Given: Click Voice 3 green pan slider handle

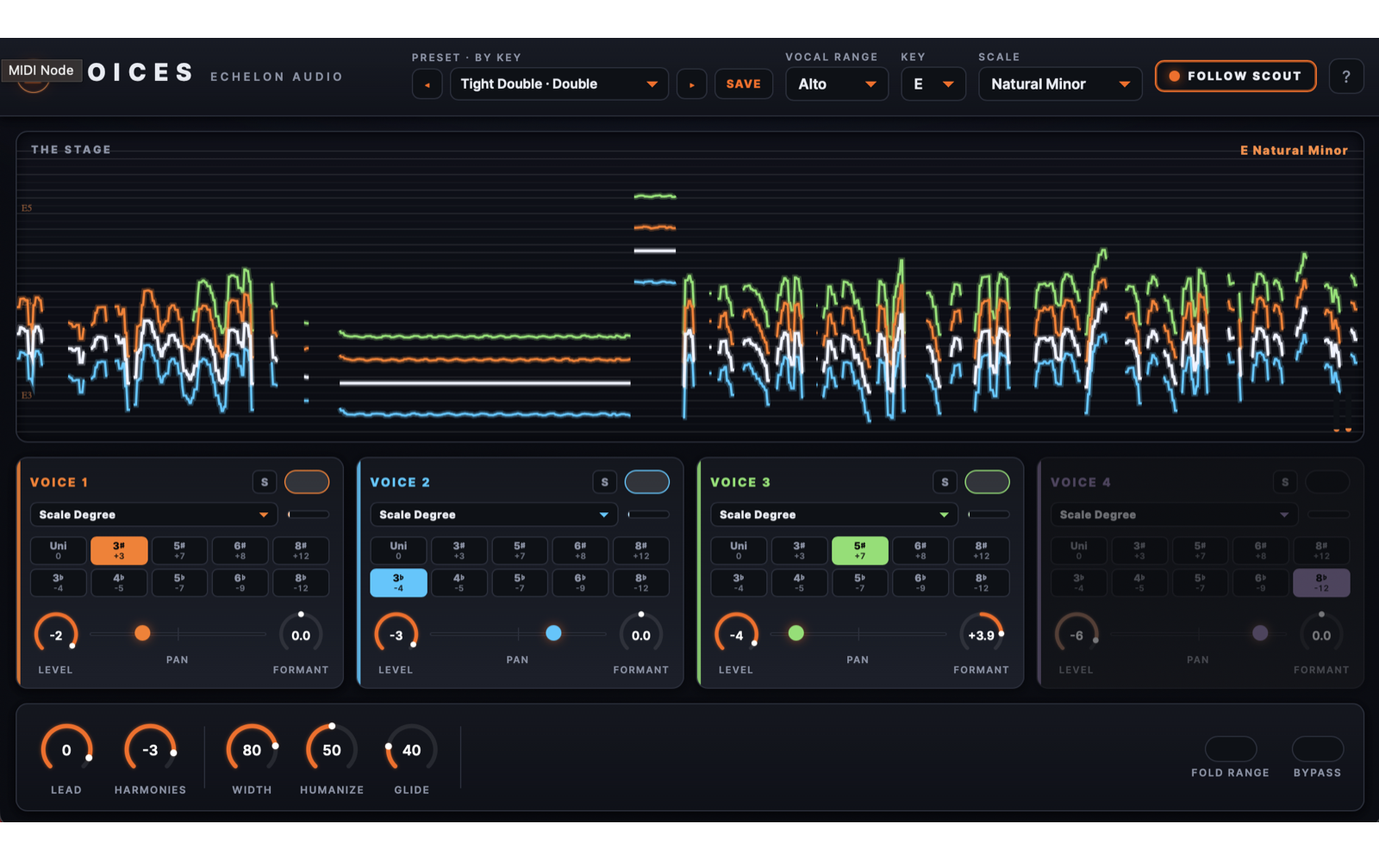Looking at the screenshot, I should click(x=796, y=634).
